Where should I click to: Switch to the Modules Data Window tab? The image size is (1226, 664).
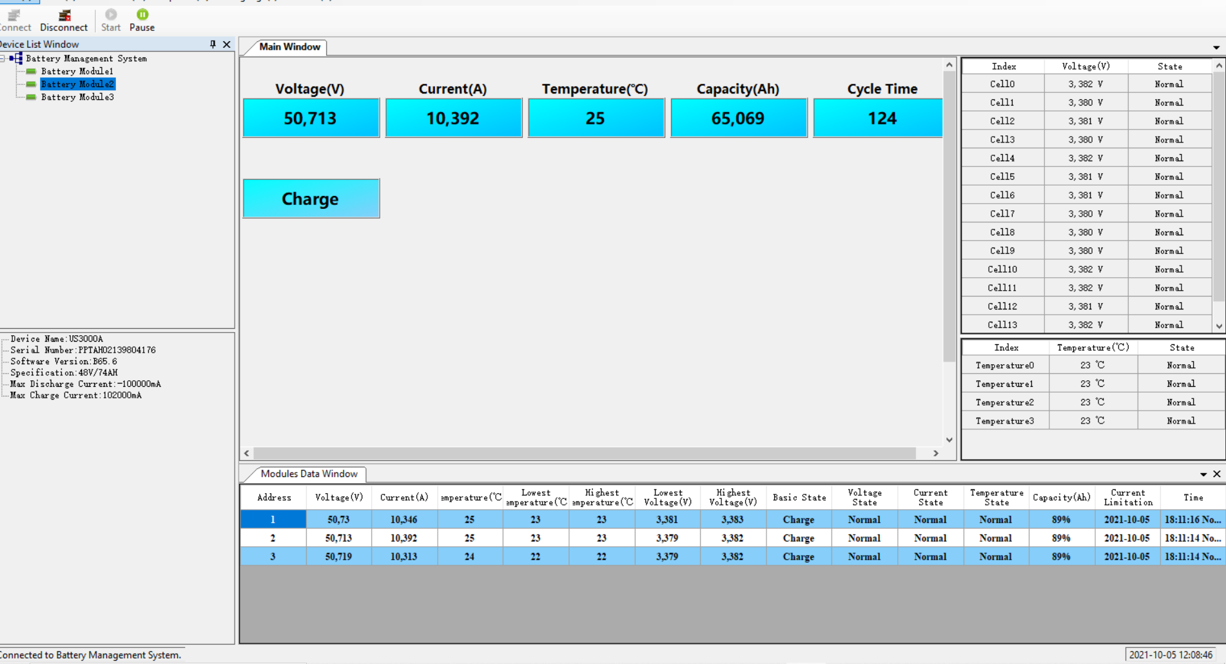309,474
